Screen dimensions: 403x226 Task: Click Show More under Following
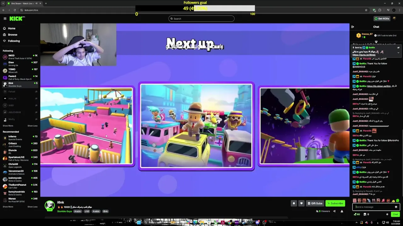coord(8,126)
